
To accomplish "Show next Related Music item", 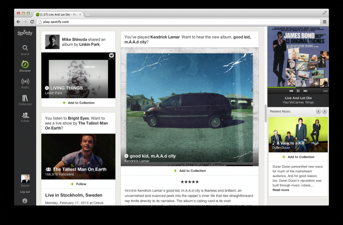I will pyautogui.click(x=325, y=111).
